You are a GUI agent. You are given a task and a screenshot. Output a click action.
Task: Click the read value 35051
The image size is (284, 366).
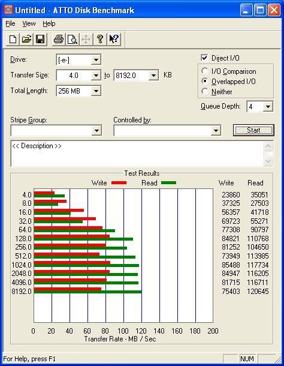pos(259,194)
